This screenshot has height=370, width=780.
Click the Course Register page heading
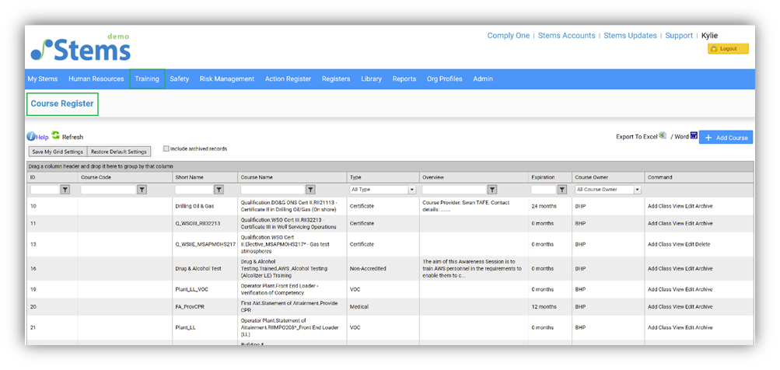[x=62, y=104]
